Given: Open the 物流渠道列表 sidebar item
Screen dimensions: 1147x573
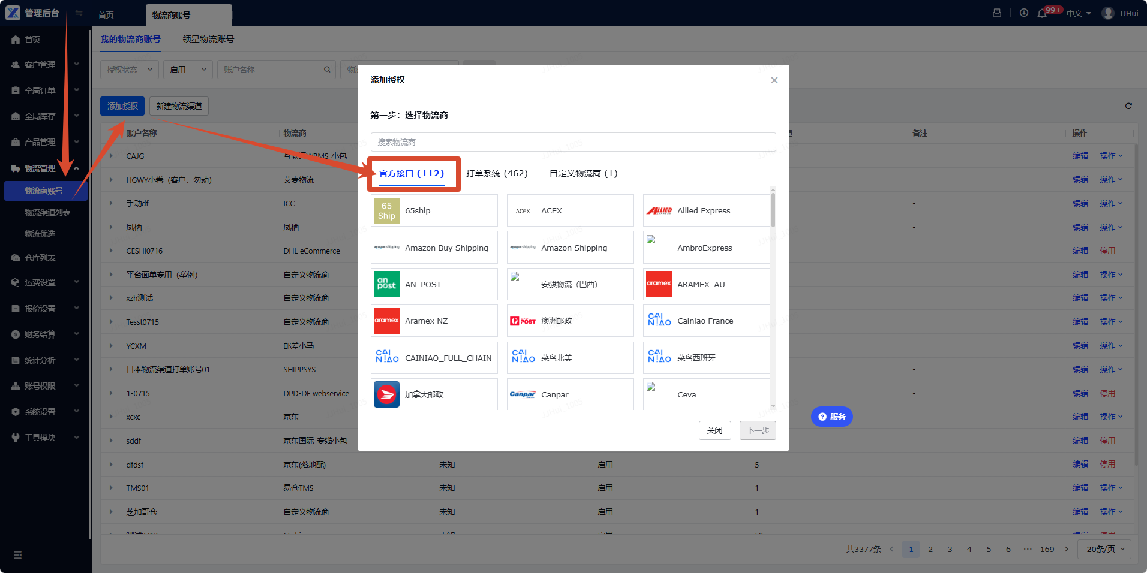Looking at the screenshot, I should (47, 212).
